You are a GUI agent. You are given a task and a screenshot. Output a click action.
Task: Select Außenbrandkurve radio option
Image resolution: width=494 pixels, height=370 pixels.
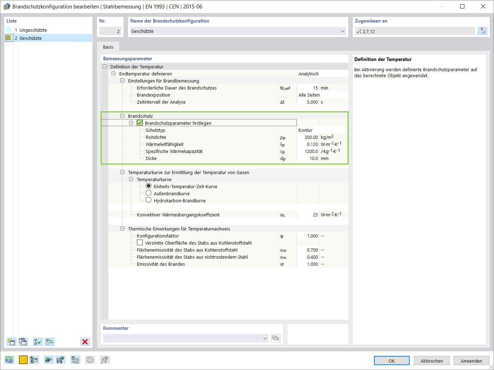[x=149, y=193]
